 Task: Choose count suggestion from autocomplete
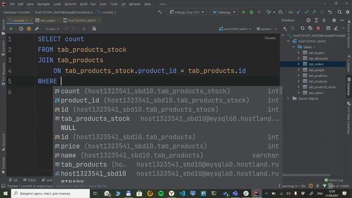click(167, 91)
